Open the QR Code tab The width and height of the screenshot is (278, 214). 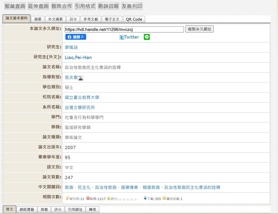tap(134, 19)
